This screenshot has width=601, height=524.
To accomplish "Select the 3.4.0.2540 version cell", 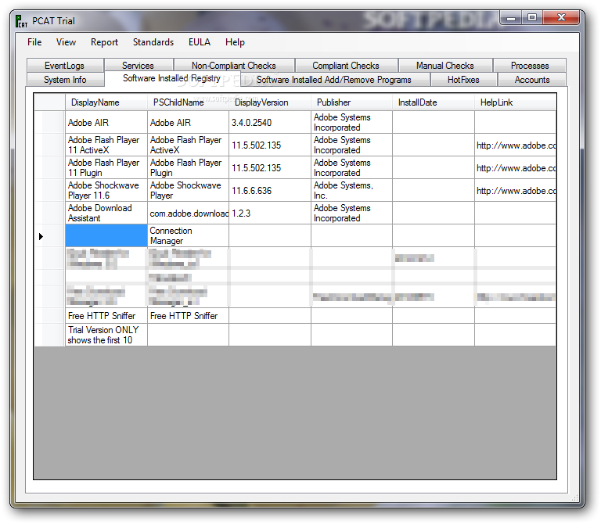I will tap(270, 122).
